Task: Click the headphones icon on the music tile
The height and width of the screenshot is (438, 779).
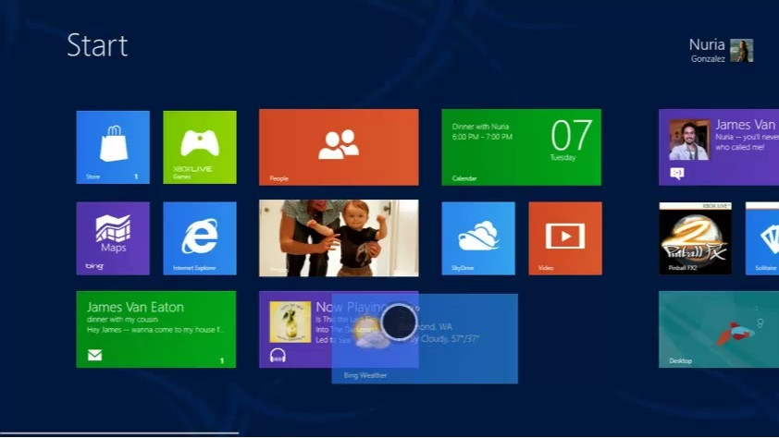Action: (x=278, y=355)
